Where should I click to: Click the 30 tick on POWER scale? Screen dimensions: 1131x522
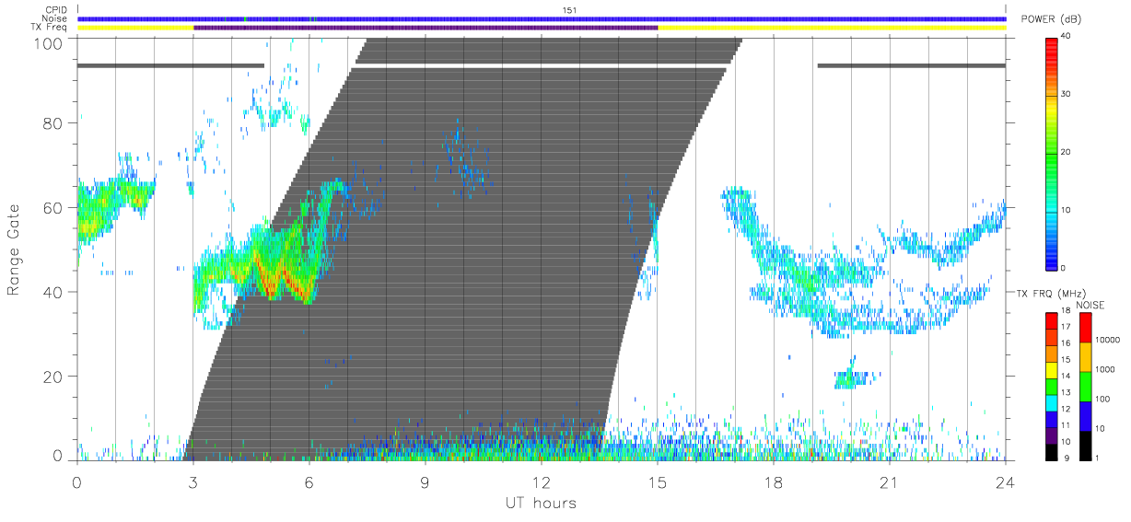click(x=1066, y=94)
